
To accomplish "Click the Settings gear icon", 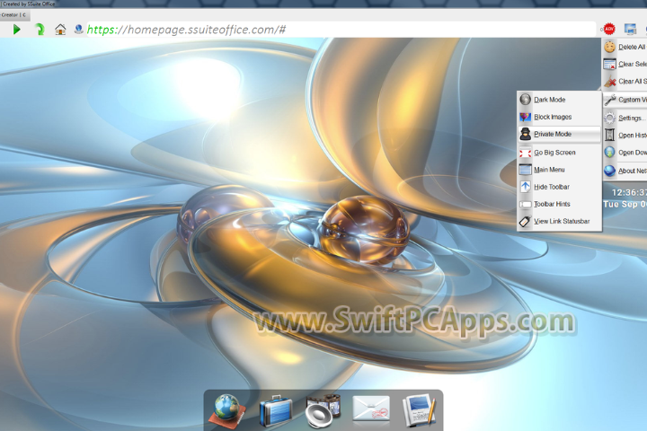I will (x=609, y=118).
